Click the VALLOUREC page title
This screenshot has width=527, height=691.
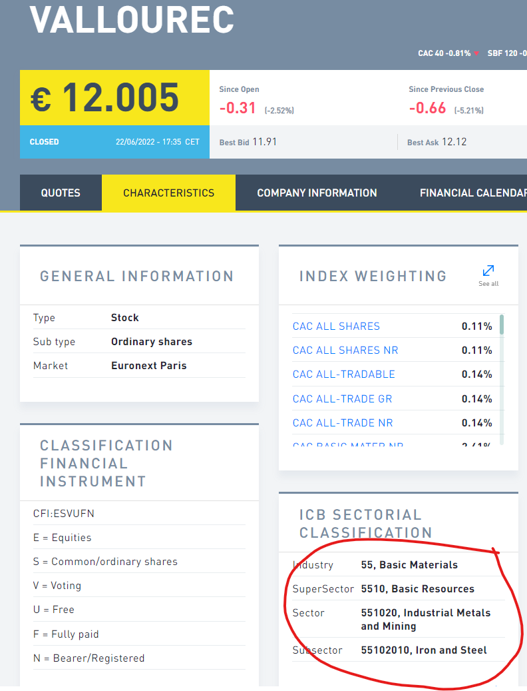point(132,19)
